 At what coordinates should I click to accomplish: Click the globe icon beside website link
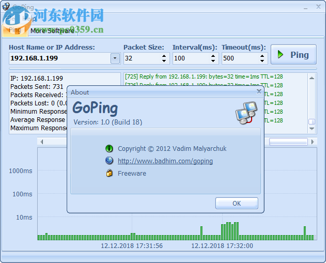point(109,161)
